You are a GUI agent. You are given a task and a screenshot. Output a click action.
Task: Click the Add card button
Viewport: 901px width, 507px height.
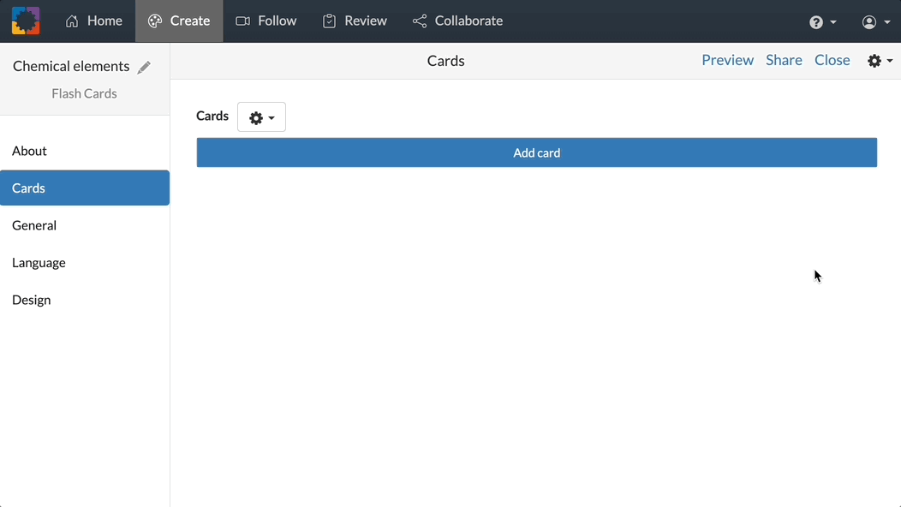[537, 152]
